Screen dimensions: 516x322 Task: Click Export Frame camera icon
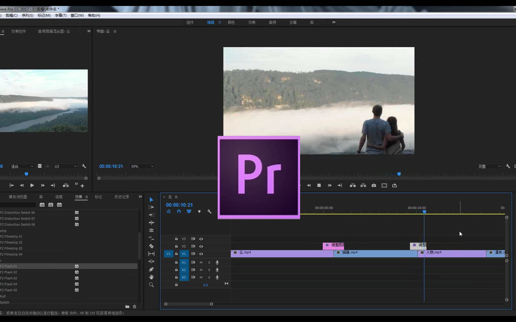click(x=374, y=185)
